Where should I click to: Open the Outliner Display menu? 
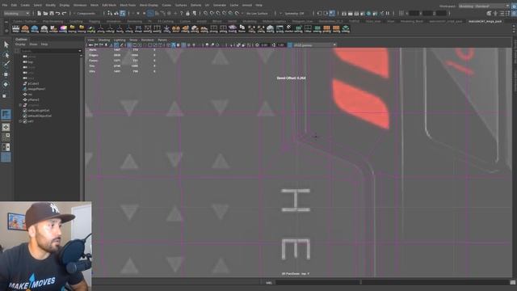(20, 44)
